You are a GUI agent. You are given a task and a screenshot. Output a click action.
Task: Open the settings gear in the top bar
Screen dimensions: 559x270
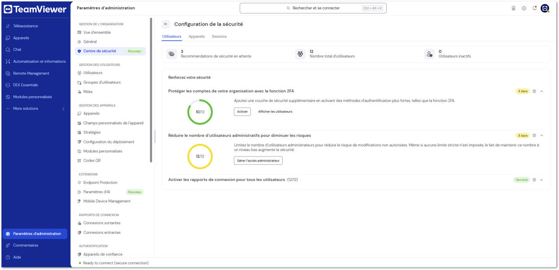[524, 8]
